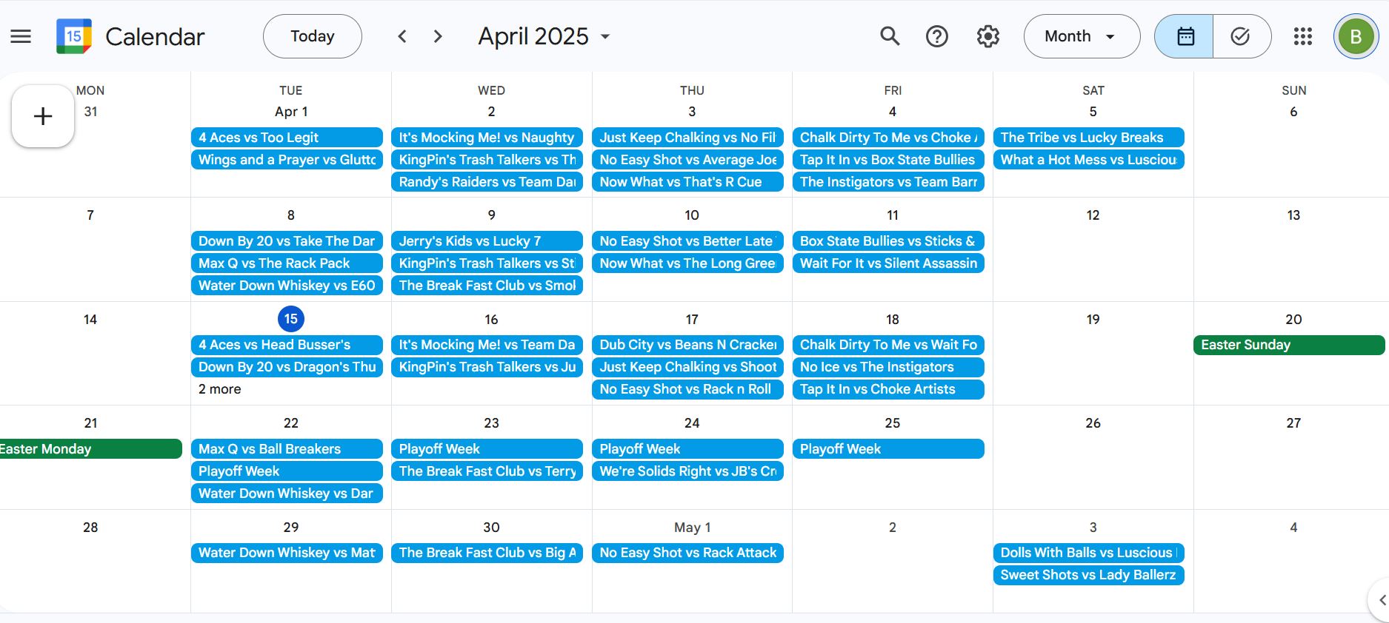1389x623 pixels.
Task: Click the search magnifier icon
Action: [890, 36]
